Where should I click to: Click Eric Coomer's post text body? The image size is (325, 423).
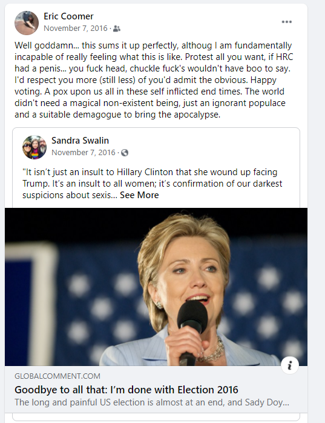click(154, 80)
